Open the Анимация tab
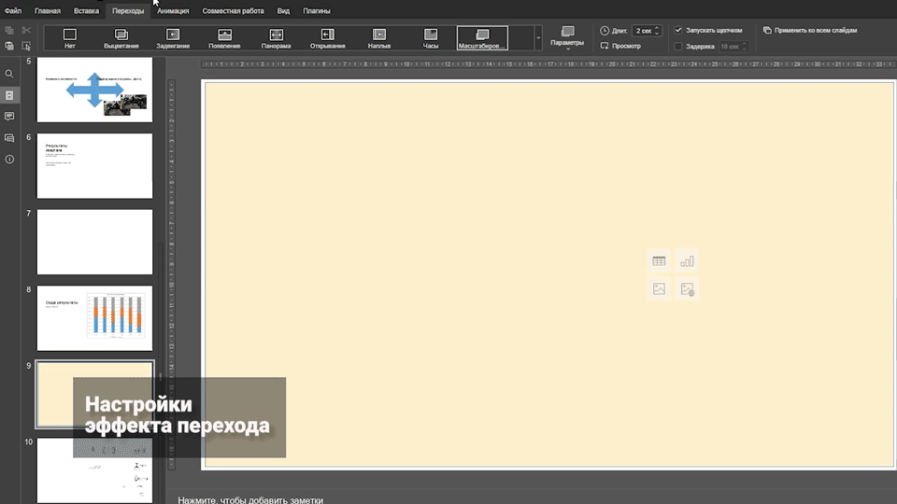 173,11
